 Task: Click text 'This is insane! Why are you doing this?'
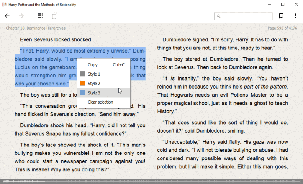(x=62, y=169)
